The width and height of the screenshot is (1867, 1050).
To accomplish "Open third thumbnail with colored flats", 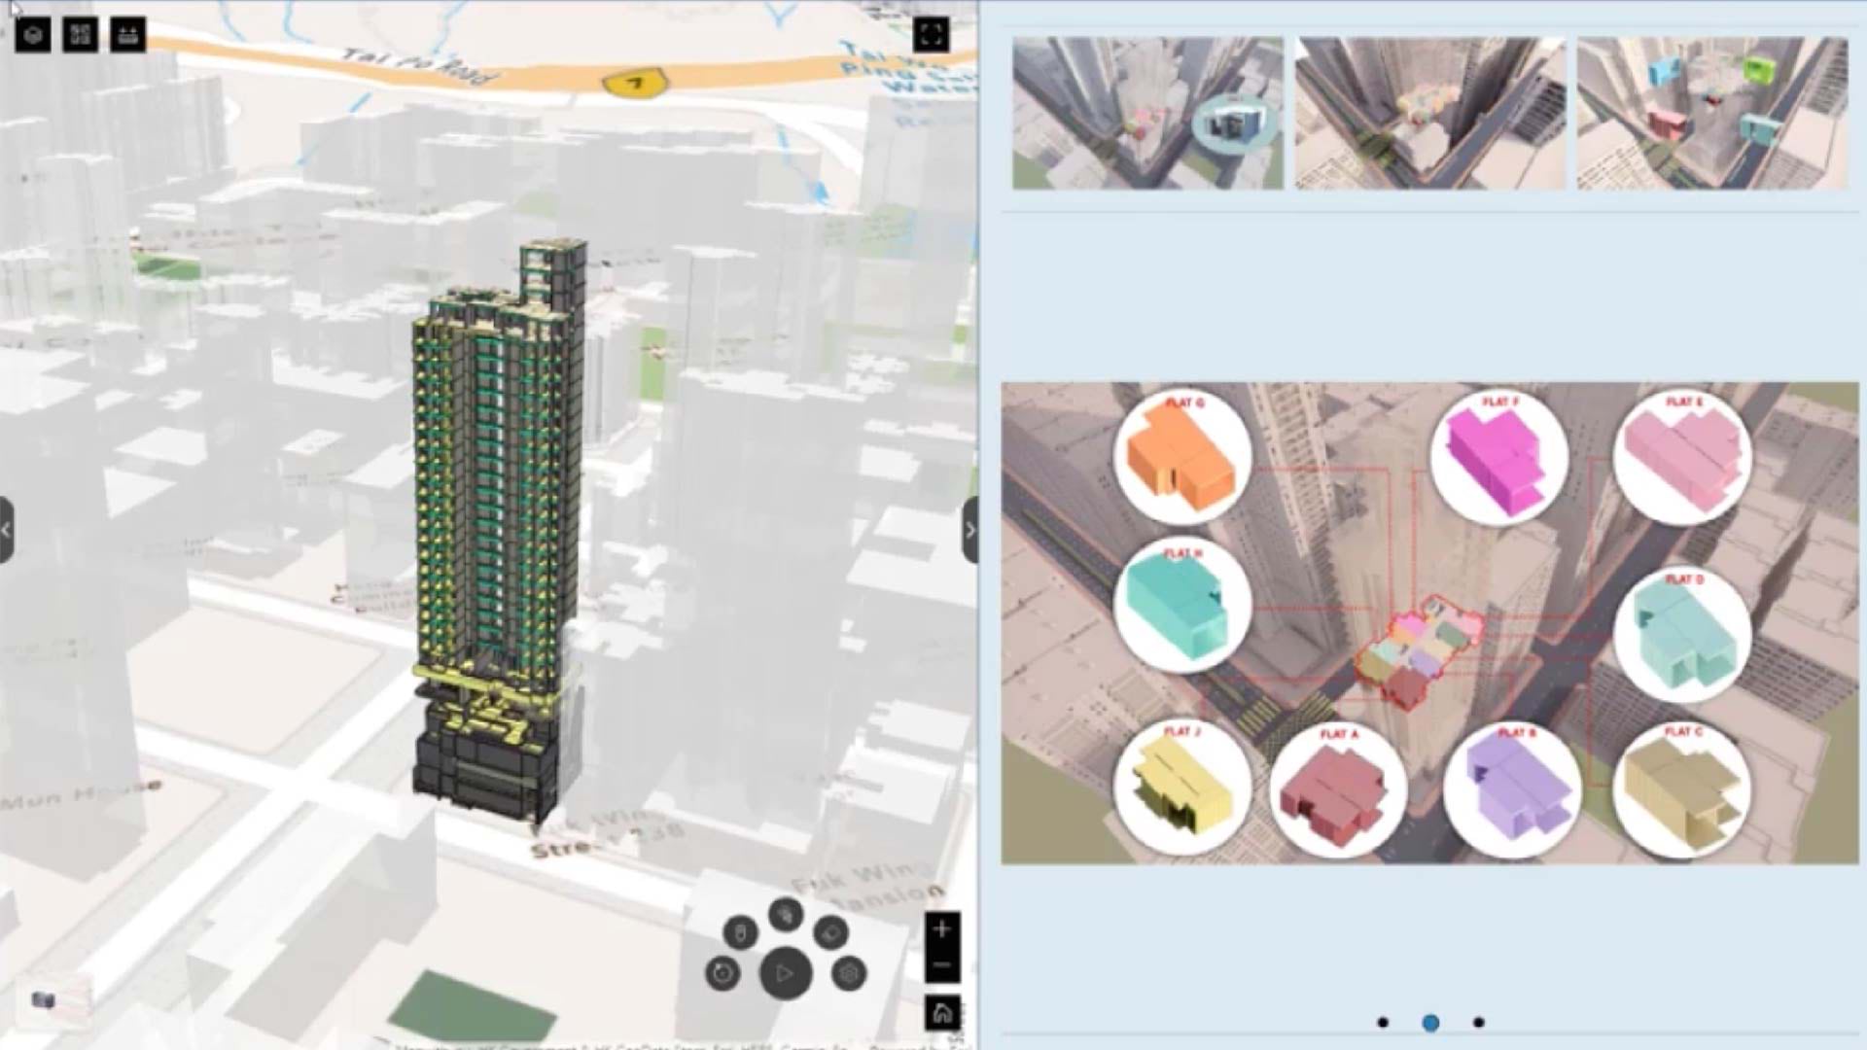I will coord(1711,113).
